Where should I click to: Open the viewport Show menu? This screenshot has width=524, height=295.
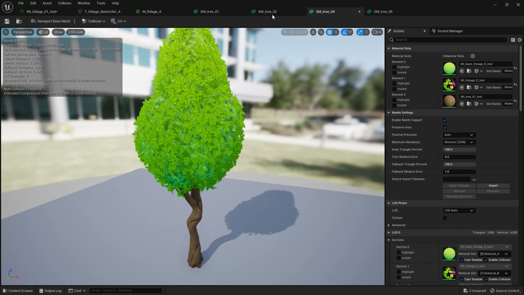click(59, 32)
